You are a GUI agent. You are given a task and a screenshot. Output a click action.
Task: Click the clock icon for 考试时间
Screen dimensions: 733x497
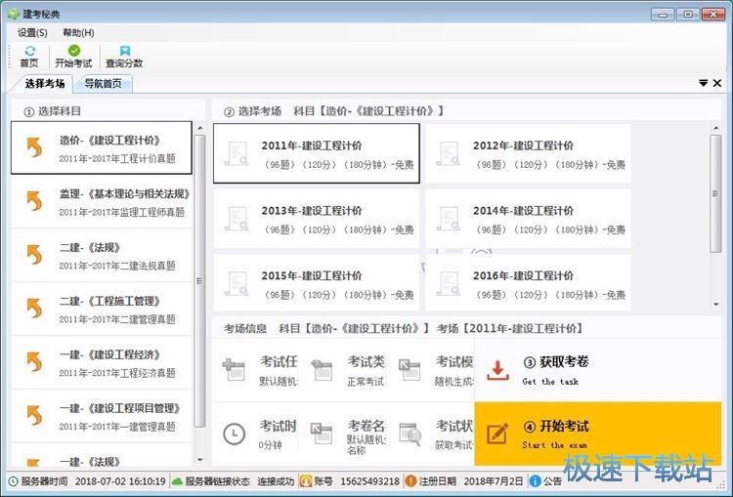click(235, 434)
